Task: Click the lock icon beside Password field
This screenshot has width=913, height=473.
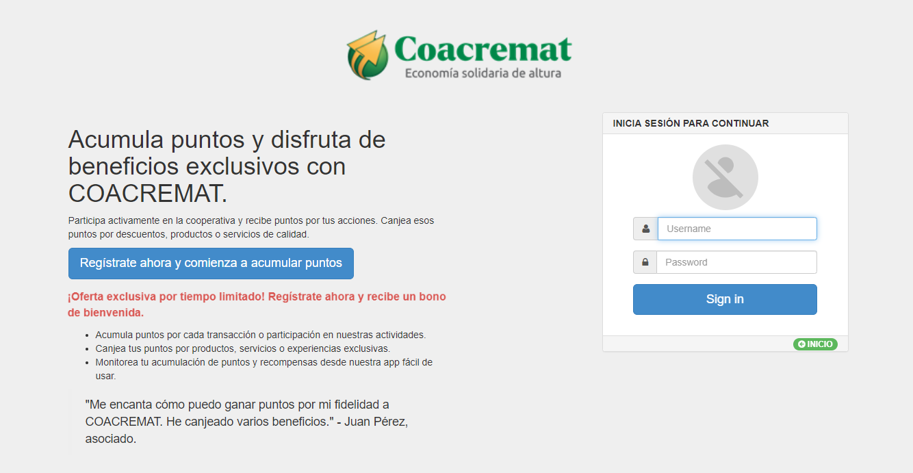Action: point(645,262)
